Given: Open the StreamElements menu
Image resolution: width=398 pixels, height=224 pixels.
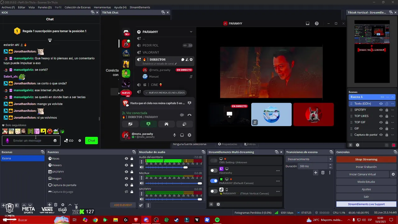Looking at the screenshot, I should pyautogui.click(x=140, y=7).
